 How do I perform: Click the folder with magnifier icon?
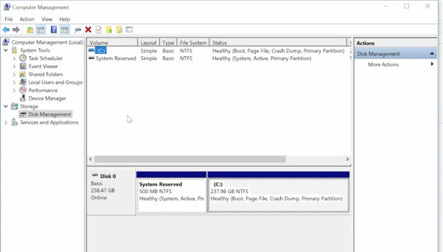119,30
